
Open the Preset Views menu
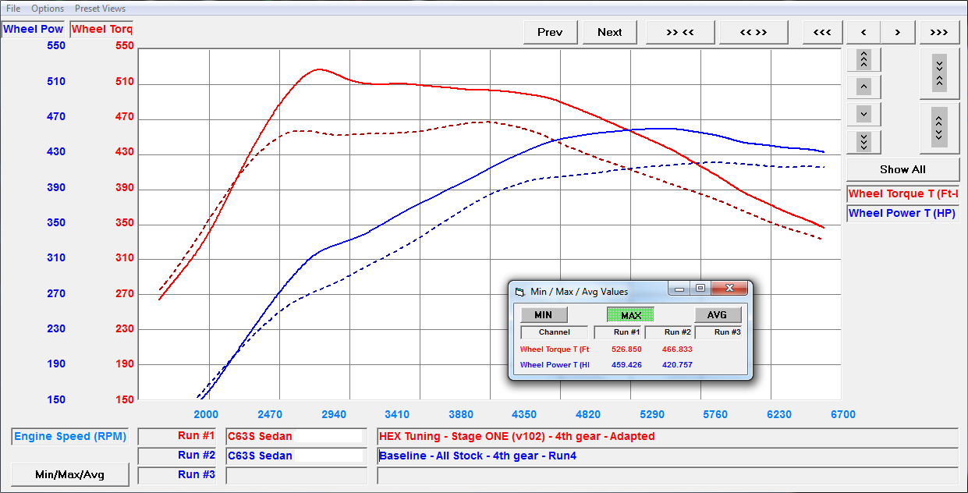[100, 9]
